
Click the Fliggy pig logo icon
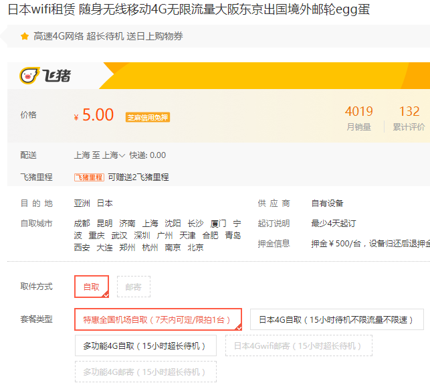pos(29,76)
